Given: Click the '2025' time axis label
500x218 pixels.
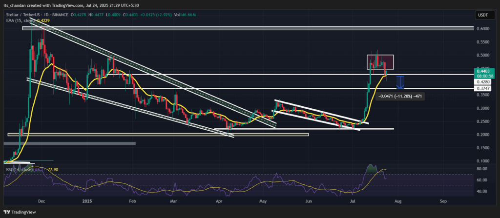Looking at the screenshot, I should pos(87,201).
